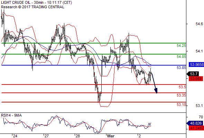Click the red 53.18 support label
The height and width of the screenshot is (138, 204).
[x=181, y=105]
